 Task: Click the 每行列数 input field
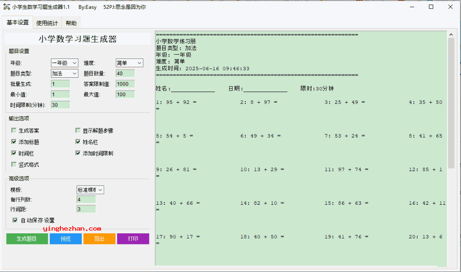pos(86,200)
